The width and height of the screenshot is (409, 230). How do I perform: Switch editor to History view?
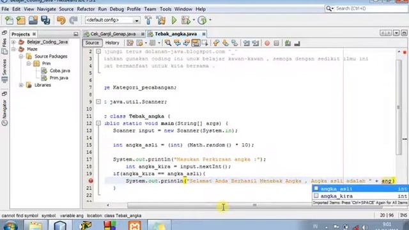point(112,43)
